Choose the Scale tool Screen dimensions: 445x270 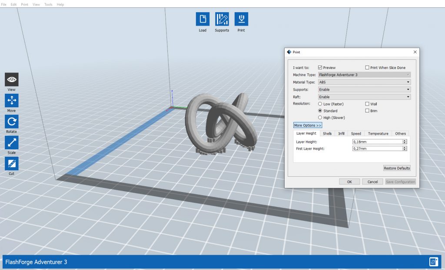coord(11,143)
